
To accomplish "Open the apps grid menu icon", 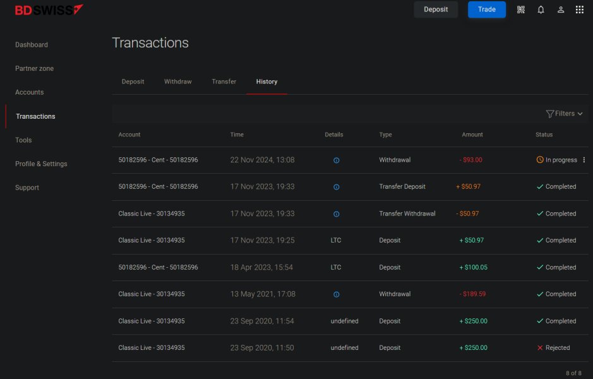I will tap(579, 10).
